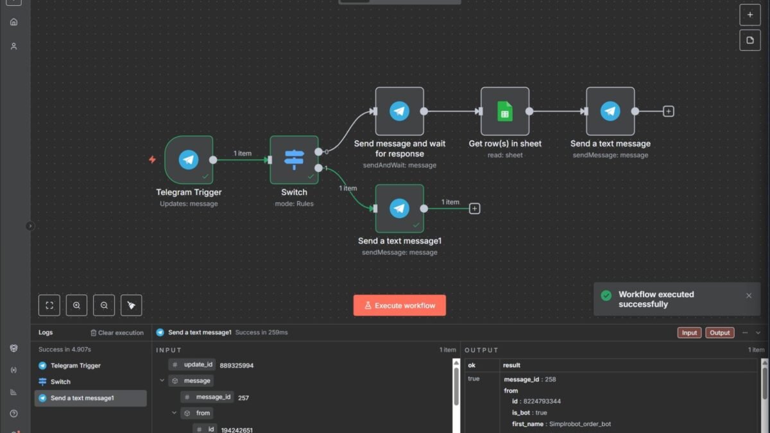Select the Send a text message1 node
The width and height of the screenshot is (770, 433).
click(x=399, y=208)
